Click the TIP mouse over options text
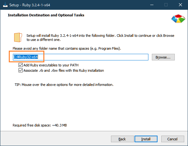The image size is (188, 146). pos(64,85)
